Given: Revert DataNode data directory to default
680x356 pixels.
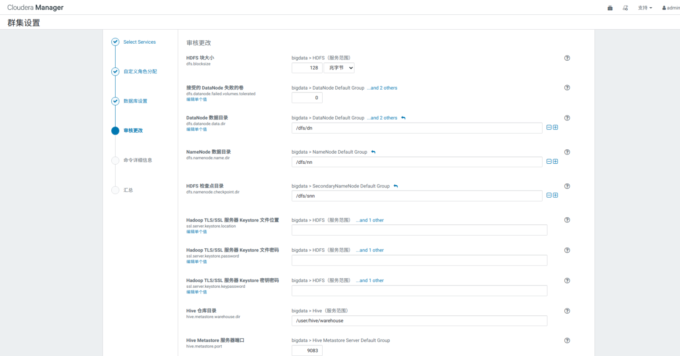Looking at the screenshot, I should pyautogui.click(x=403, y=118).
